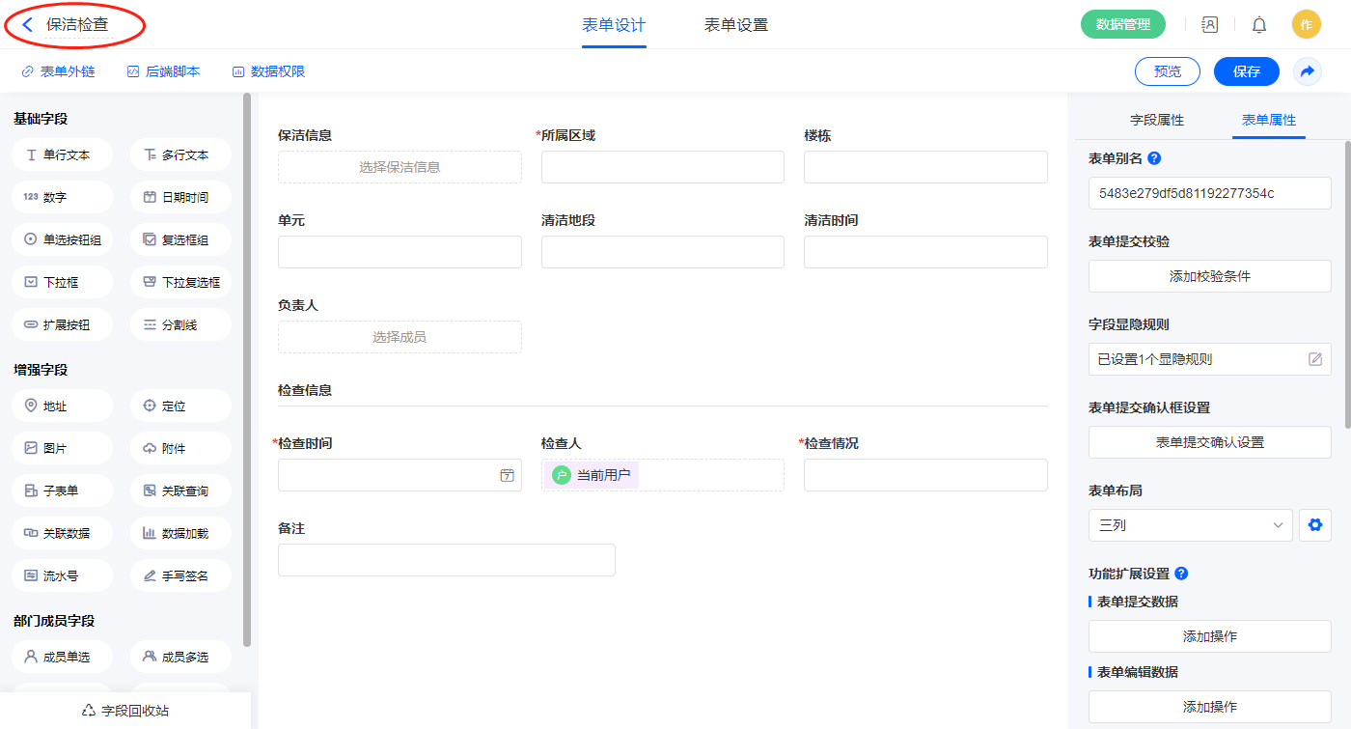The height and width of the screenshot is (729, 1351).
Task: Open the 表单外链 link
Action: pyautogui.click(x=58, y=71)
